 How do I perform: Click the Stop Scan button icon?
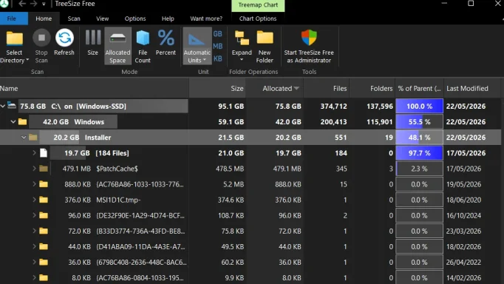[41, 38]
